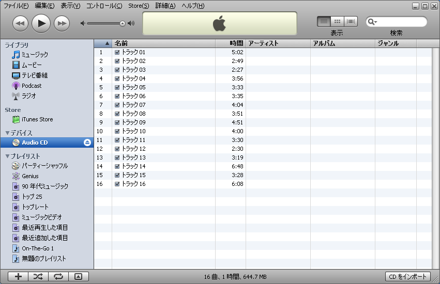Image resolution: width=440 pixels, height=284 pixels.
Task: Uncheck トラック 01 checkbox
Action: point(117,52)
